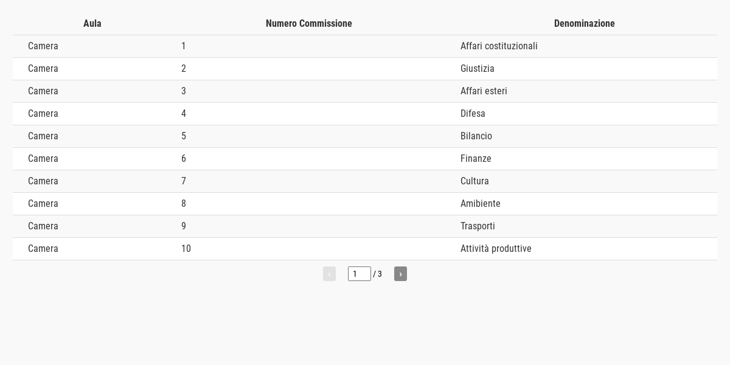Image resolution: width=730 pixels, height=365 pixels.
Task: Select the Trasporti commission row
Action: (x=365, y=226)
